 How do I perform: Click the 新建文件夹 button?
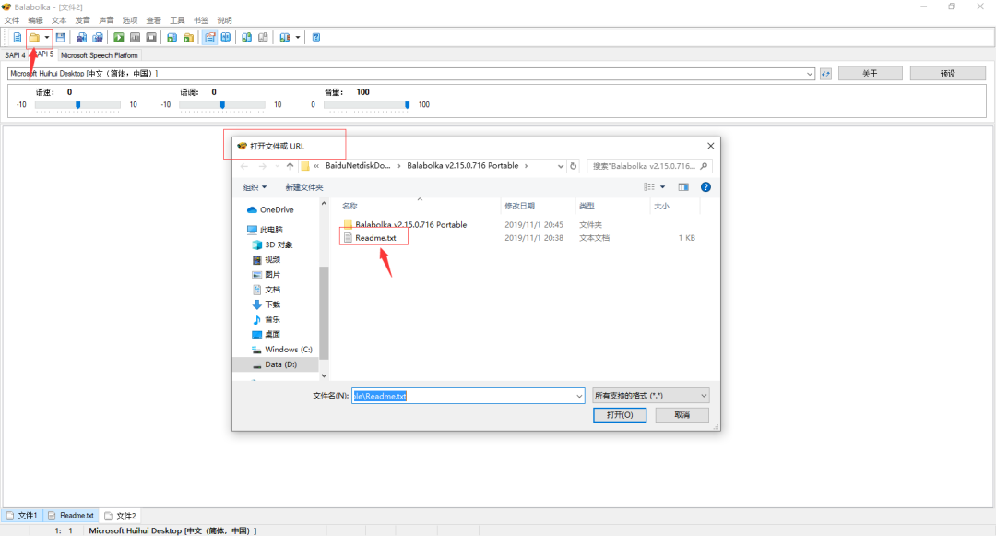[x=304, y=187]
